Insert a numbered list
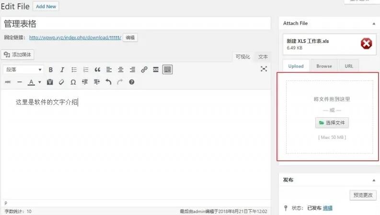 tap(86, 70)
